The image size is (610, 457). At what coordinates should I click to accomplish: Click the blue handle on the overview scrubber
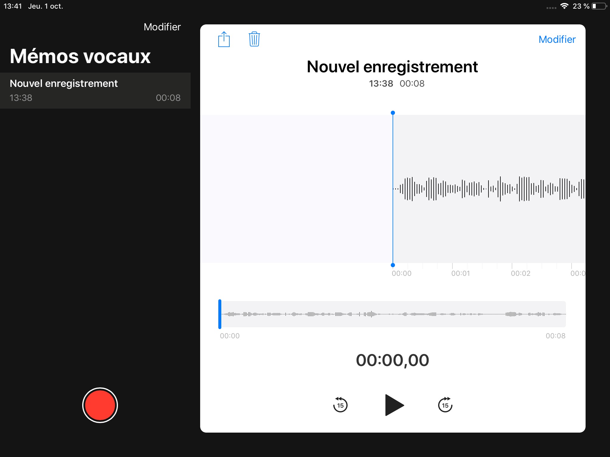pyautogui.click(x=220, y=314)
